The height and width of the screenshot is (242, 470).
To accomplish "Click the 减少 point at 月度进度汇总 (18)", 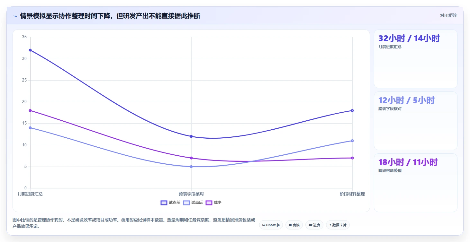I will [x=30, y=110].
